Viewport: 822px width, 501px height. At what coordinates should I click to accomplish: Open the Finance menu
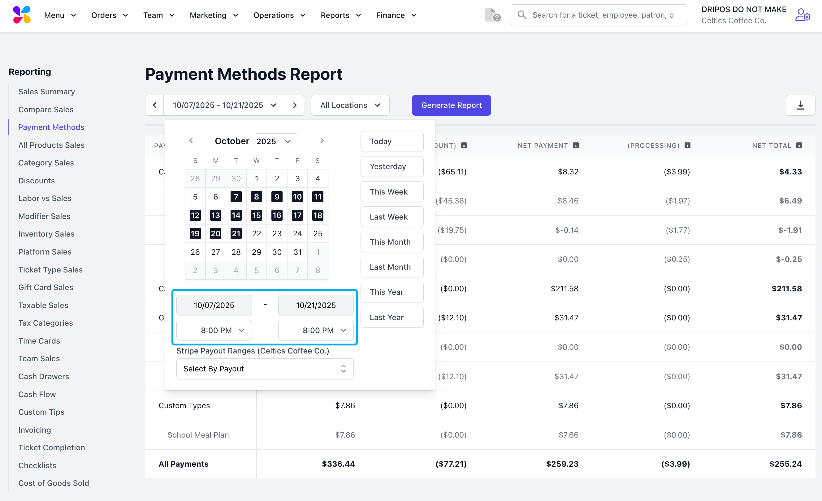396,15
